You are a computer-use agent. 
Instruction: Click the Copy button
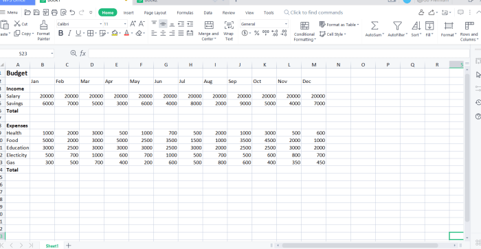(23, 34)
